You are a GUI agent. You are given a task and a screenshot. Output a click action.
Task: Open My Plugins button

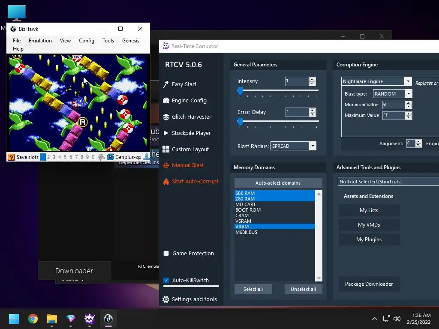pyautogui.click(x=369, y=239)
